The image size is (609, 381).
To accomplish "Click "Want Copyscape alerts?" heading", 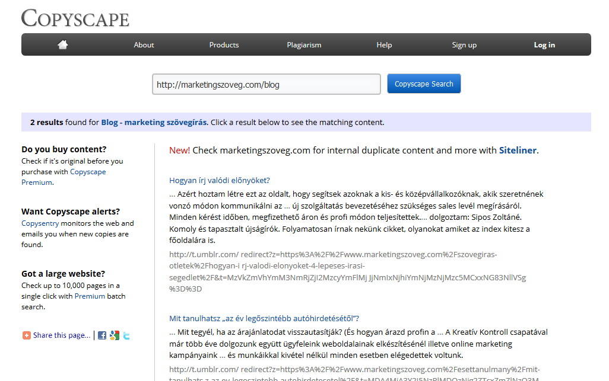I will pos(71,212).
